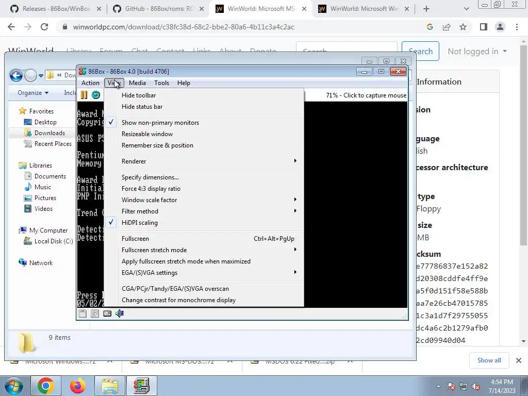Open the Chrome side panel icon
This screenshot has width=528, height=396.
click(x=484, y=27)
